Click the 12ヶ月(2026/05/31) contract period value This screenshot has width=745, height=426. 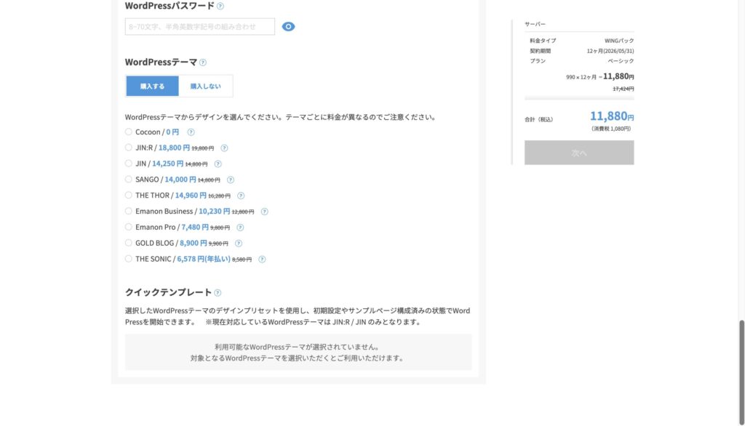click(610, 51)
